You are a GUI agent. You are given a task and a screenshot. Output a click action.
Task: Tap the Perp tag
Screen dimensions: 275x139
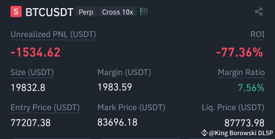(86, 12)
